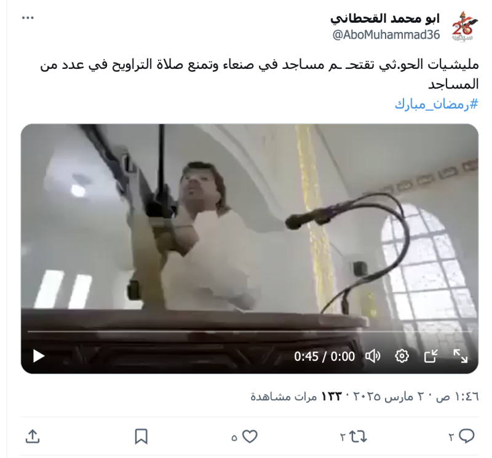This screenshot has height=458, width=492.
Task: Open @AboMuhammad36 profile handle
Action: [x=386, y=35]
